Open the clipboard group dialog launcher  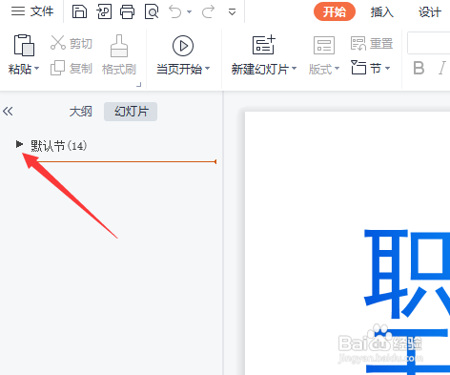(x=139, y=85)
